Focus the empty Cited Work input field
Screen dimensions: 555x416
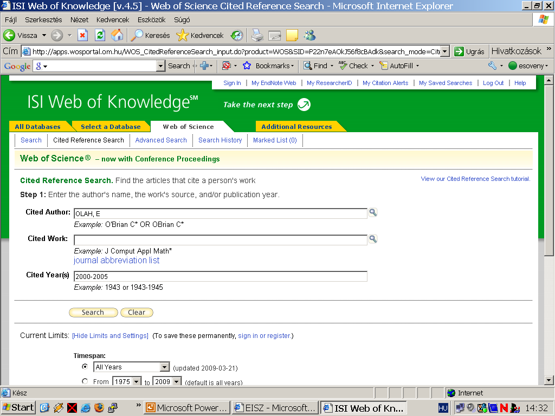tap(221, 240)
